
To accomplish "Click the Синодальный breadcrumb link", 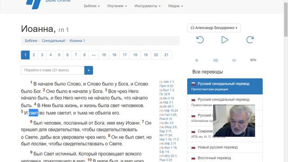I will coord(53,40).
